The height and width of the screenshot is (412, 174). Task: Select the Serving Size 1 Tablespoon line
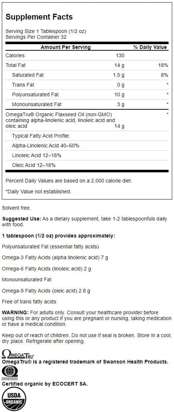[x=46, y=31]
